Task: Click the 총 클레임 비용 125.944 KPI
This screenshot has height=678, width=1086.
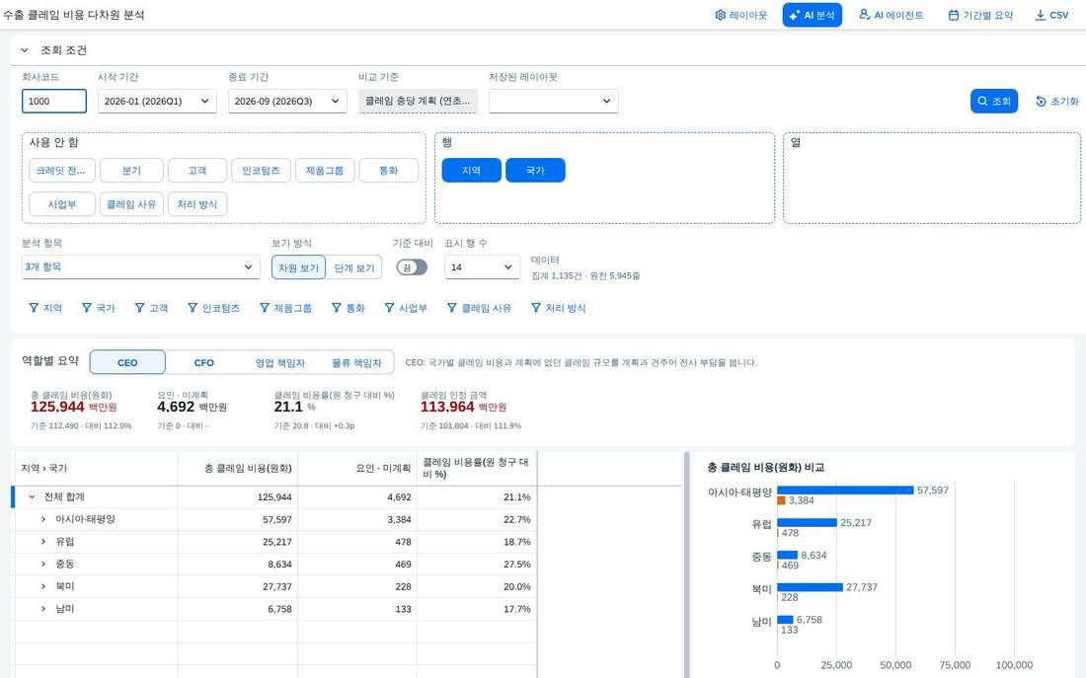Action: tap(74, 408)
